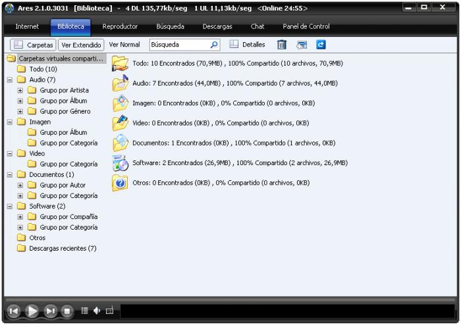
Task: Click the 'Otros: 0 Encontrados' summary line
Action: (x=221, y=183)
